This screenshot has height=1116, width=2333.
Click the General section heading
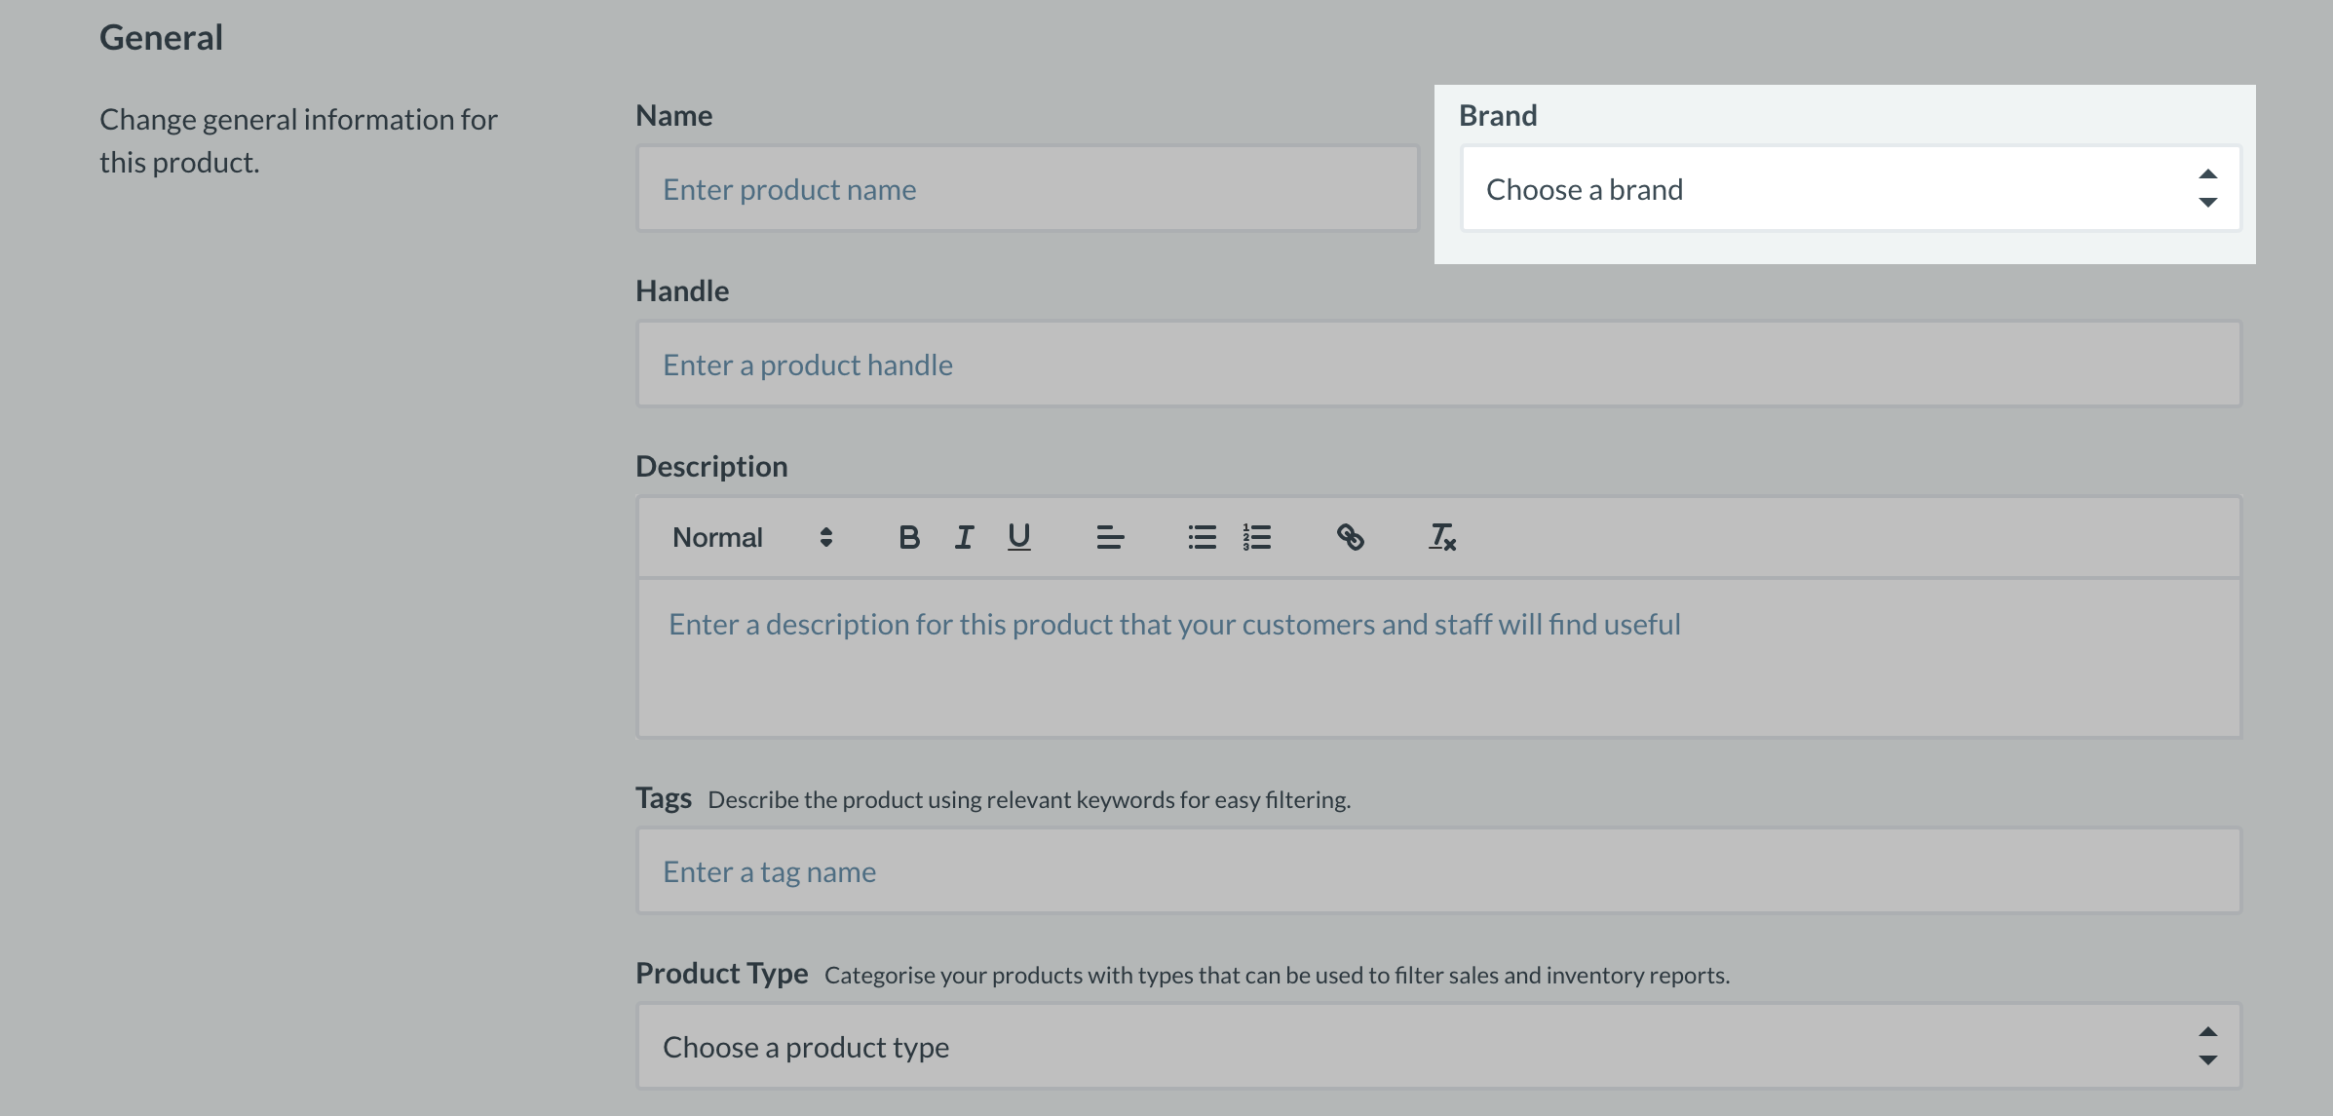[x=161, y=37]
